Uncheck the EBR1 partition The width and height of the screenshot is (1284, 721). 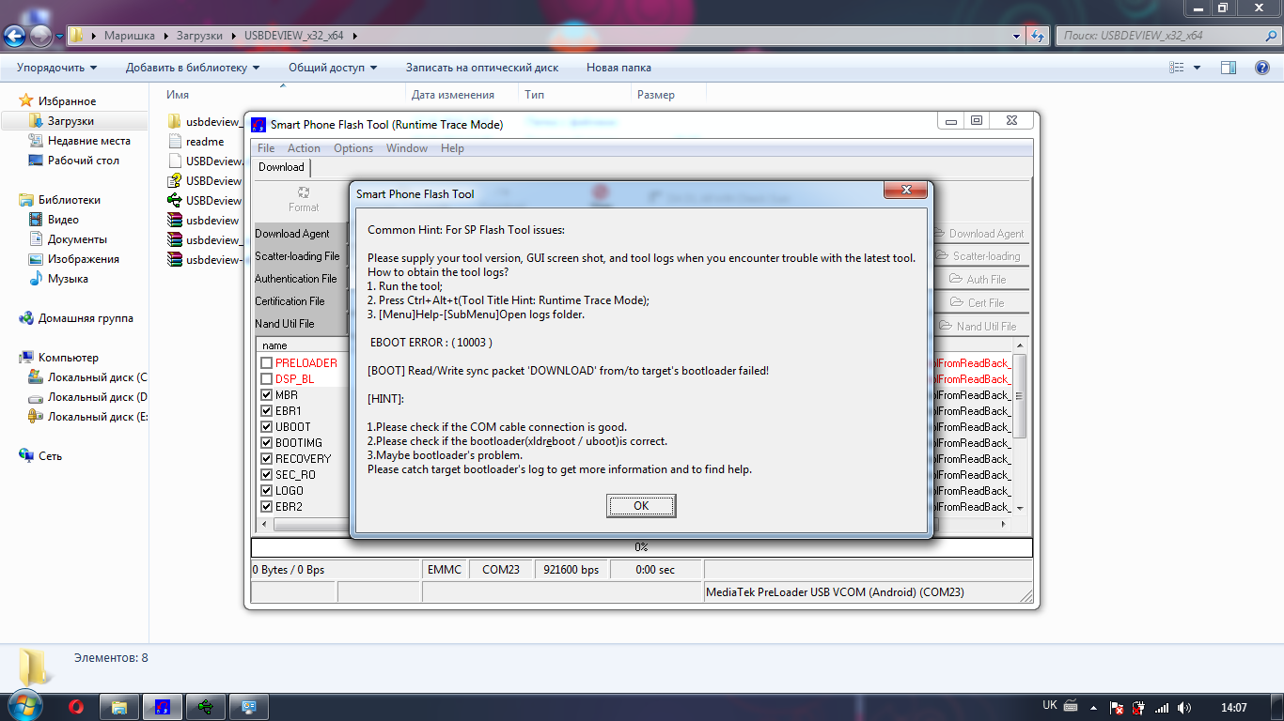tap(267, 411)
